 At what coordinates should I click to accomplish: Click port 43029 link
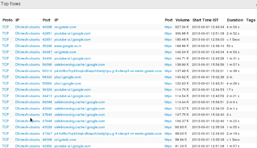[47, 127]
